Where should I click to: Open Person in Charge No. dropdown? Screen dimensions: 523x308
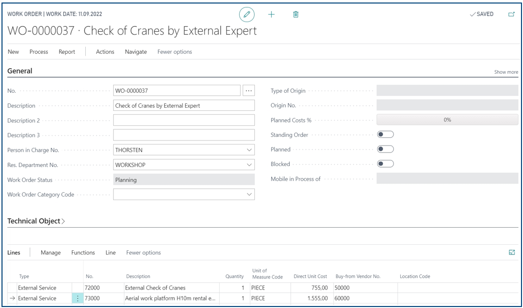(249, 150)
